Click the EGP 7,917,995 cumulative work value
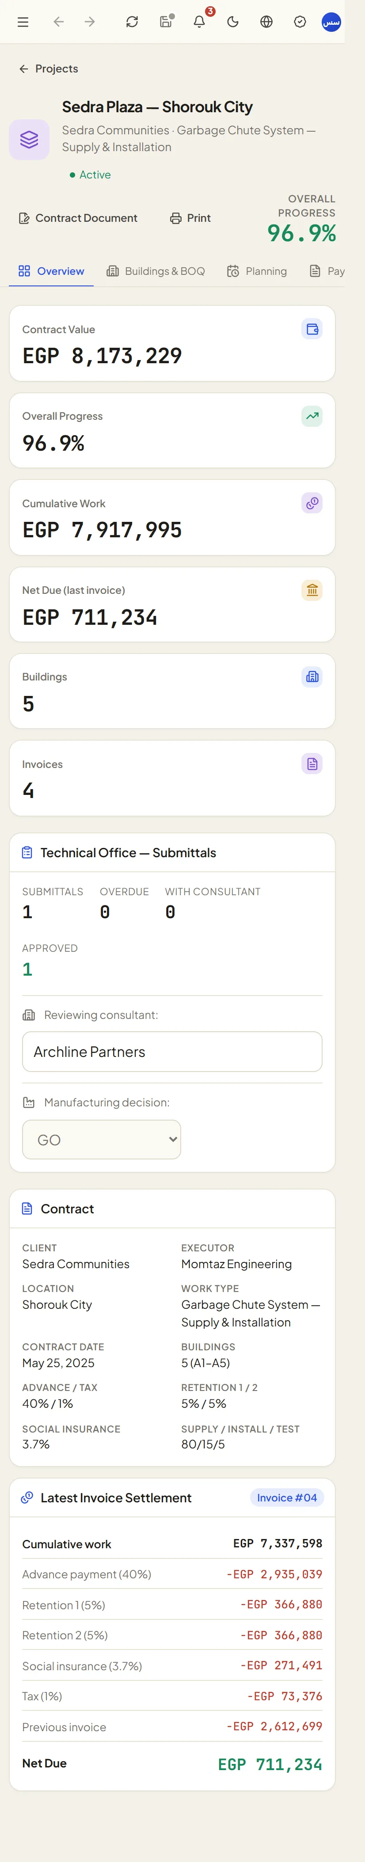365x1862 pixels. pyautogui.click(x=102, y=530)
